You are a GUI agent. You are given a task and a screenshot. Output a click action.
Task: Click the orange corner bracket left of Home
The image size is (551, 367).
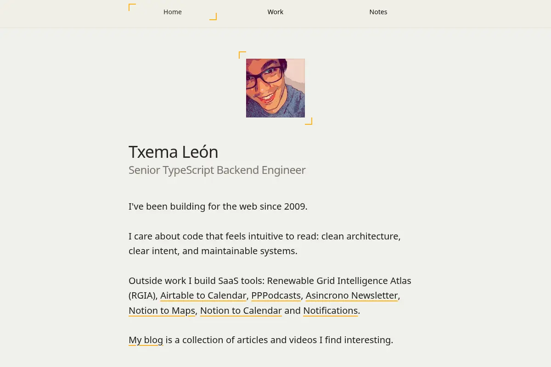[132, 7]
